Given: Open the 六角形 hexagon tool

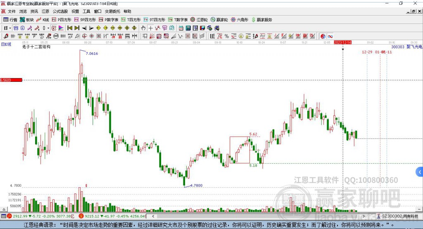Looking at the screenshot, I should (240, 20).
